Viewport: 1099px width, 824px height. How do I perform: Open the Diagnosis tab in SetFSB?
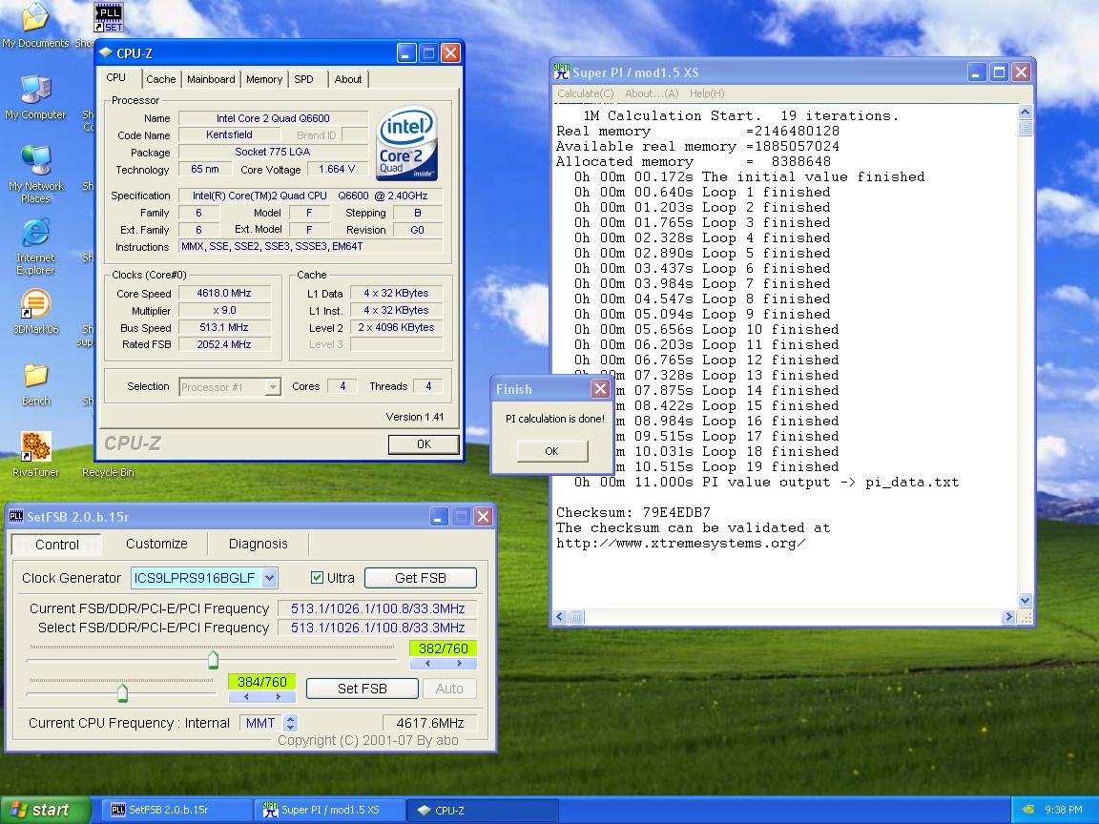click(258, 544)
